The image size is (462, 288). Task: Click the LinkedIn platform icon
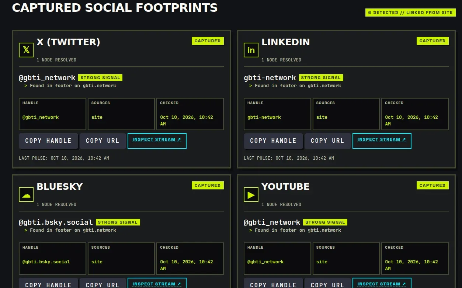(251, 50)
